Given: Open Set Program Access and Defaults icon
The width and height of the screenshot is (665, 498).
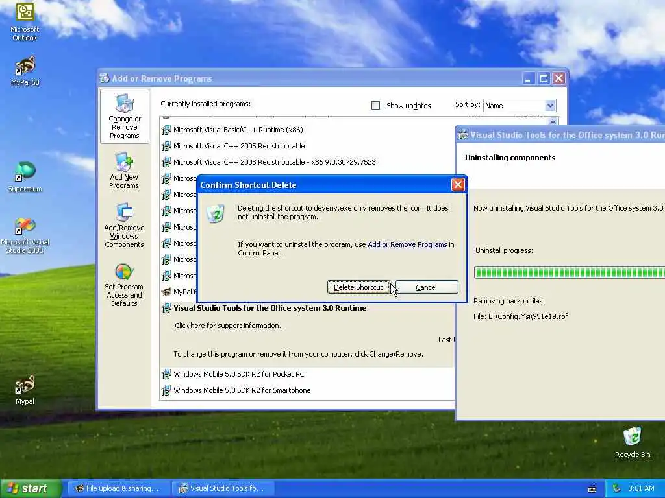Looking at the screenshot, I should [x=124, y=285].
